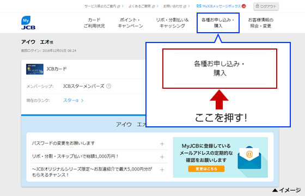Viewport: 305px width, 196px height.
Task: Click the email envelope illustration in banner
Action: pyautogui.click(x=249, y=158)
